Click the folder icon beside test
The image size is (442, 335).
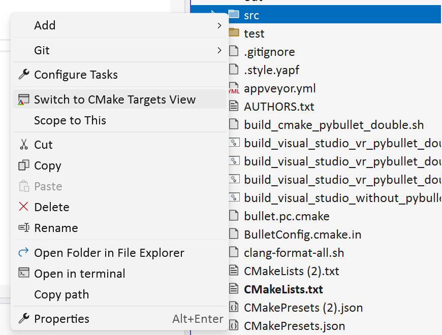235,33
